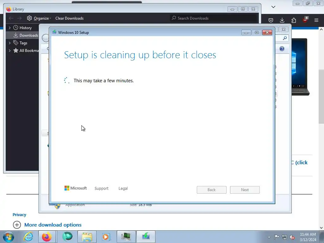Viewport: 324px width, 243px height.
Task: Click the Library forward arrow
Action: pyautogui.click(x=19, y=18)
